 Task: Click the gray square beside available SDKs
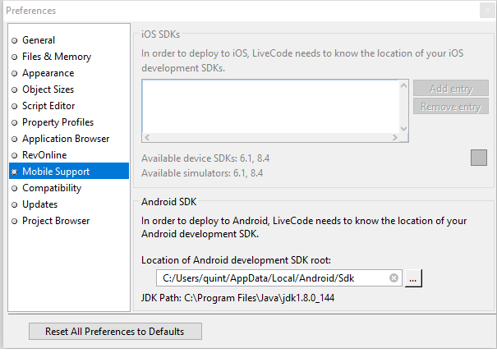(x=479, y=158)
